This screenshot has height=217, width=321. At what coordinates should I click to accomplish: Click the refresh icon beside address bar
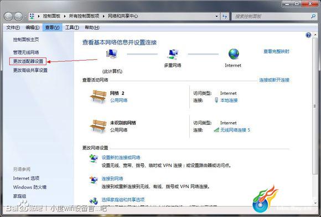click(x=225, y=16)
